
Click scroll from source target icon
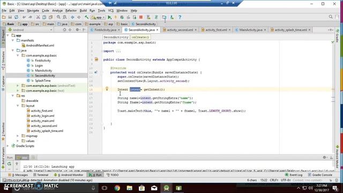click(64, 30)
